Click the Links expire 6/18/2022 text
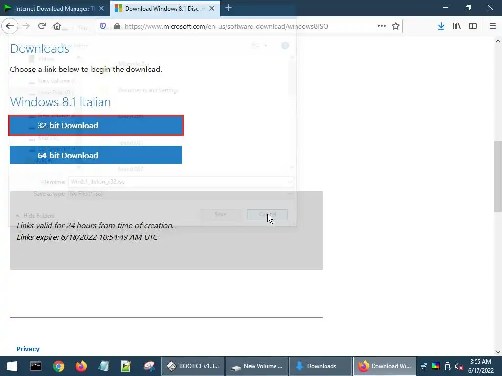 (x=87, y=237)
